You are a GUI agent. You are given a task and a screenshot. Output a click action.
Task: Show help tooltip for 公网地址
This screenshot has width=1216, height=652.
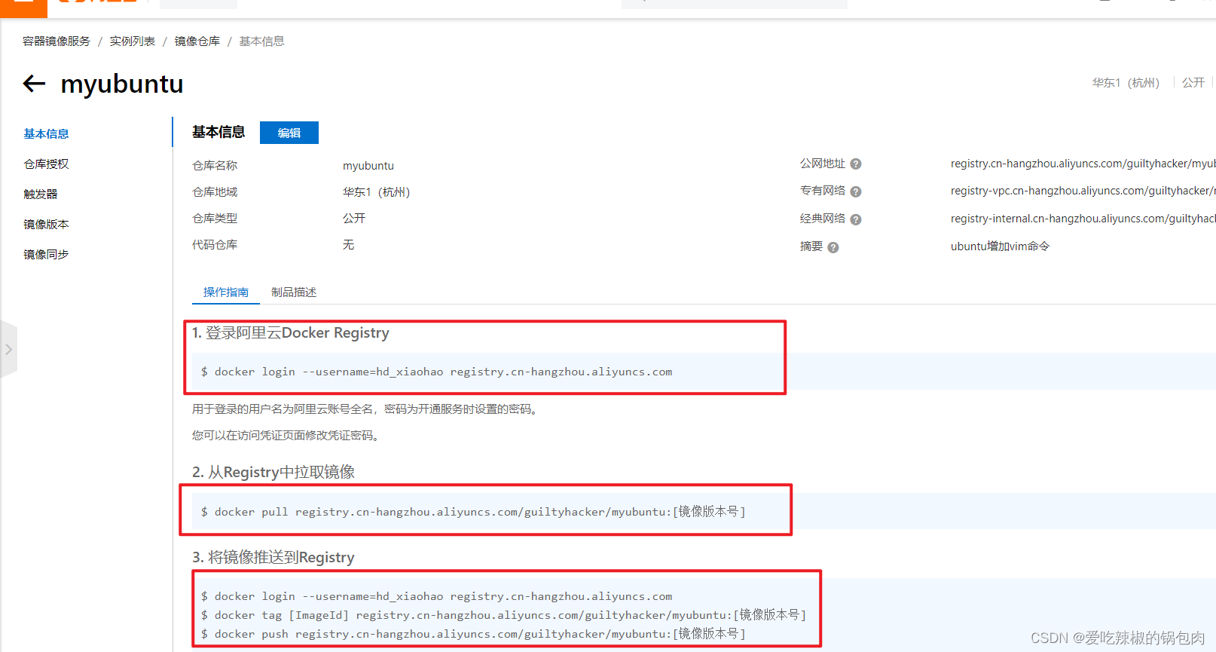(x=856, y=164)
